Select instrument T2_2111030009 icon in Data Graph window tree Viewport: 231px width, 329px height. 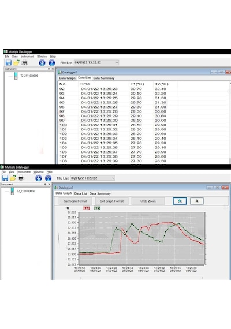coord(12,191)
